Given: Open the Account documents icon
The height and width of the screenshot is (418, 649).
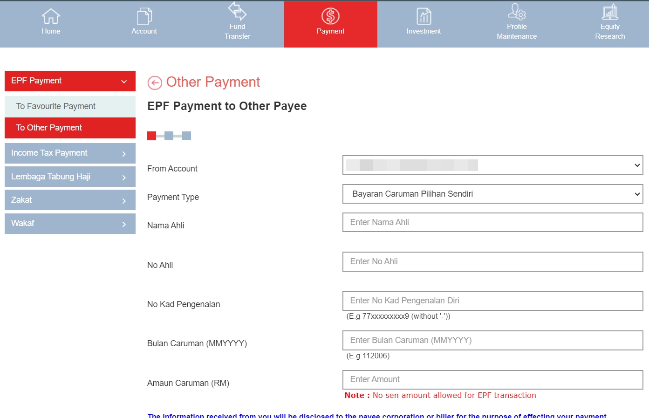Looking at the screenshot, I should coord(144,16).
